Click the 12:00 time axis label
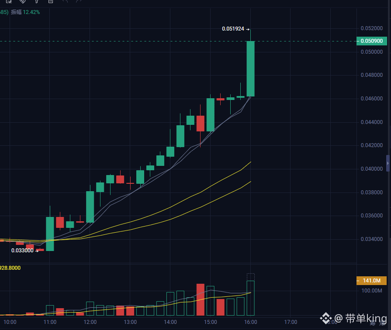391x330 pixels. (x=90, y=322)
